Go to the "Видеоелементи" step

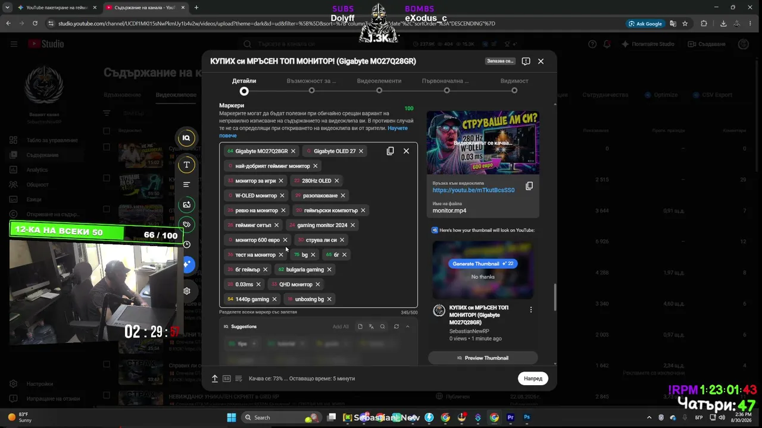click(x=379, y=85)
